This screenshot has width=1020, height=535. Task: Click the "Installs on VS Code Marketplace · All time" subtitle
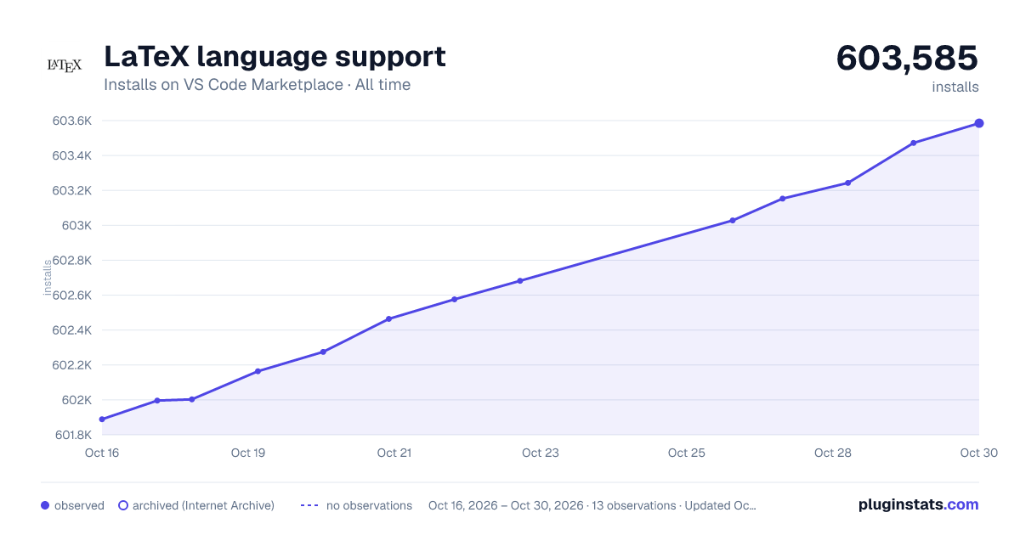point(257,85)
